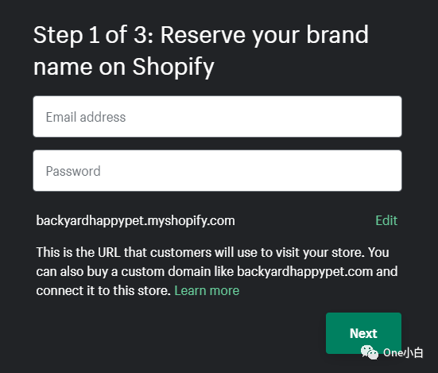Select the backyardhappypet.myshopify.com URL text
The image size is (438, 373).
click(135, 221)
